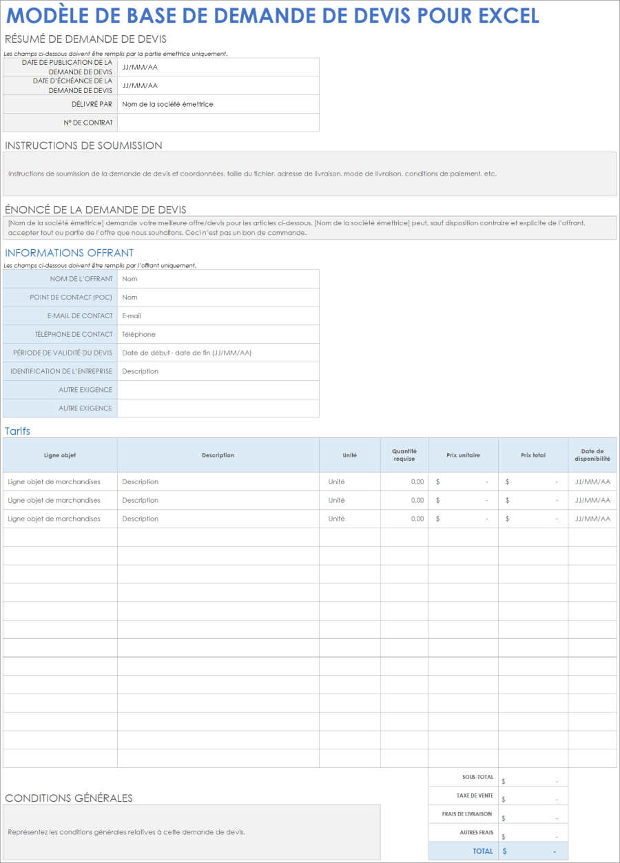Click the DÉLIVRÉ PAR company name field
This screenshot has width=620, height=863.
(218, 104)
